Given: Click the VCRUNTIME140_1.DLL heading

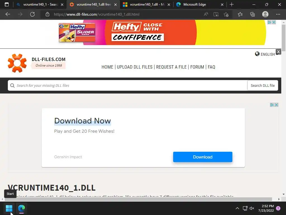Looking at the screenshot, I should (52, 188).
